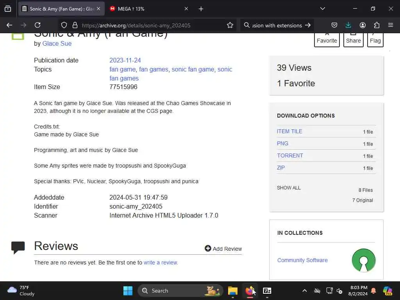Click the site security padlock icon
Screen dimensions: 400x300
point(75,25)
